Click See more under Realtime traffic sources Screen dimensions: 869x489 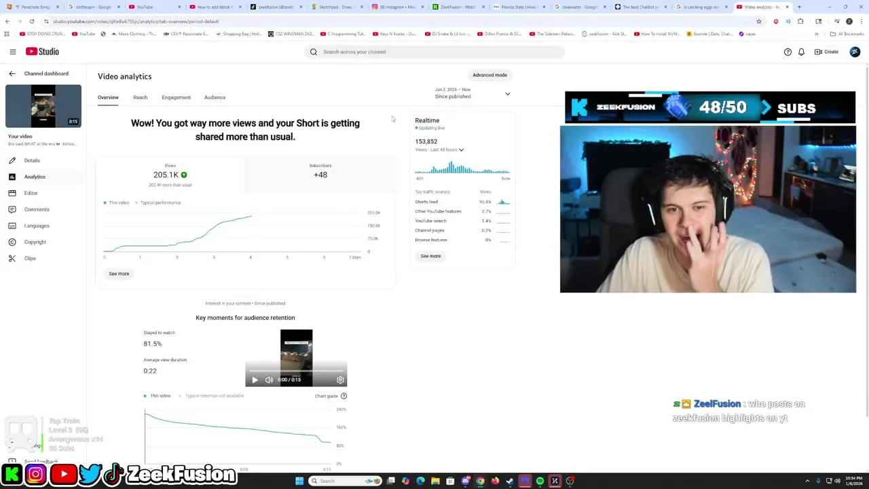430,256
